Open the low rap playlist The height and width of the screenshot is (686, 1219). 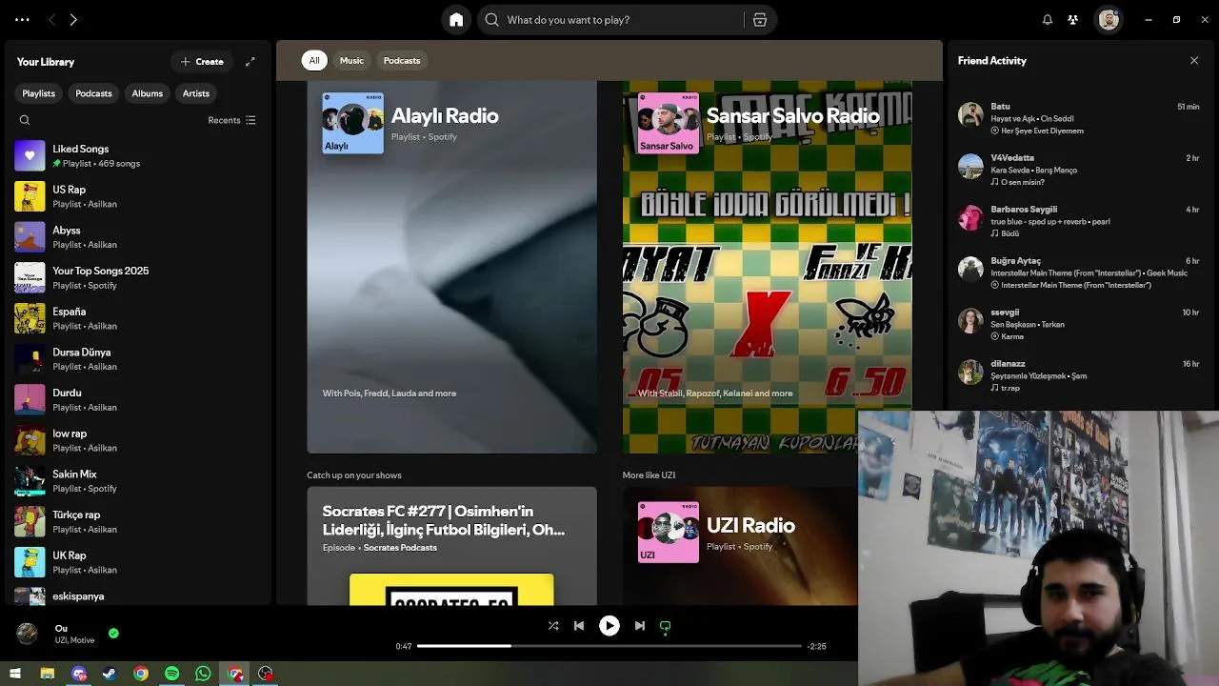click(138, 440)
